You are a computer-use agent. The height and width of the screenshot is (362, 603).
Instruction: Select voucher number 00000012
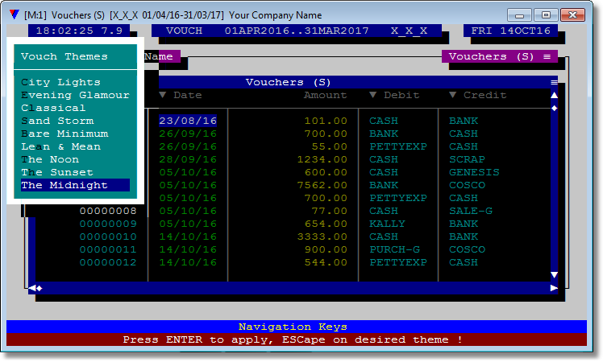108,262
